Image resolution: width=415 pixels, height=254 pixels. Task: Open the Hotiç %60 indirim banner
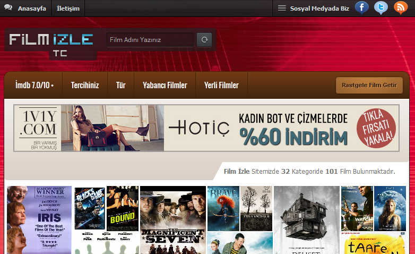(x=206, y=128)
